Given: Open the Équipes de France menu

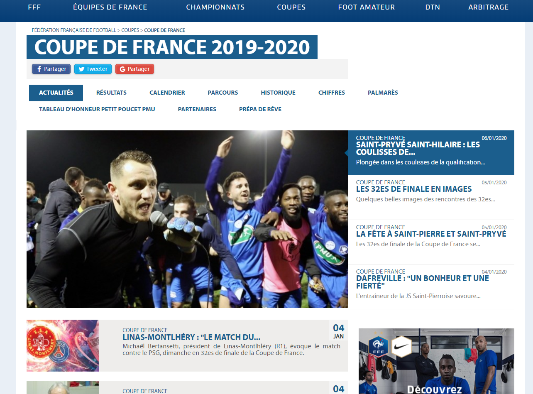Looking at the screenshot, I should (x=110, y=7).
